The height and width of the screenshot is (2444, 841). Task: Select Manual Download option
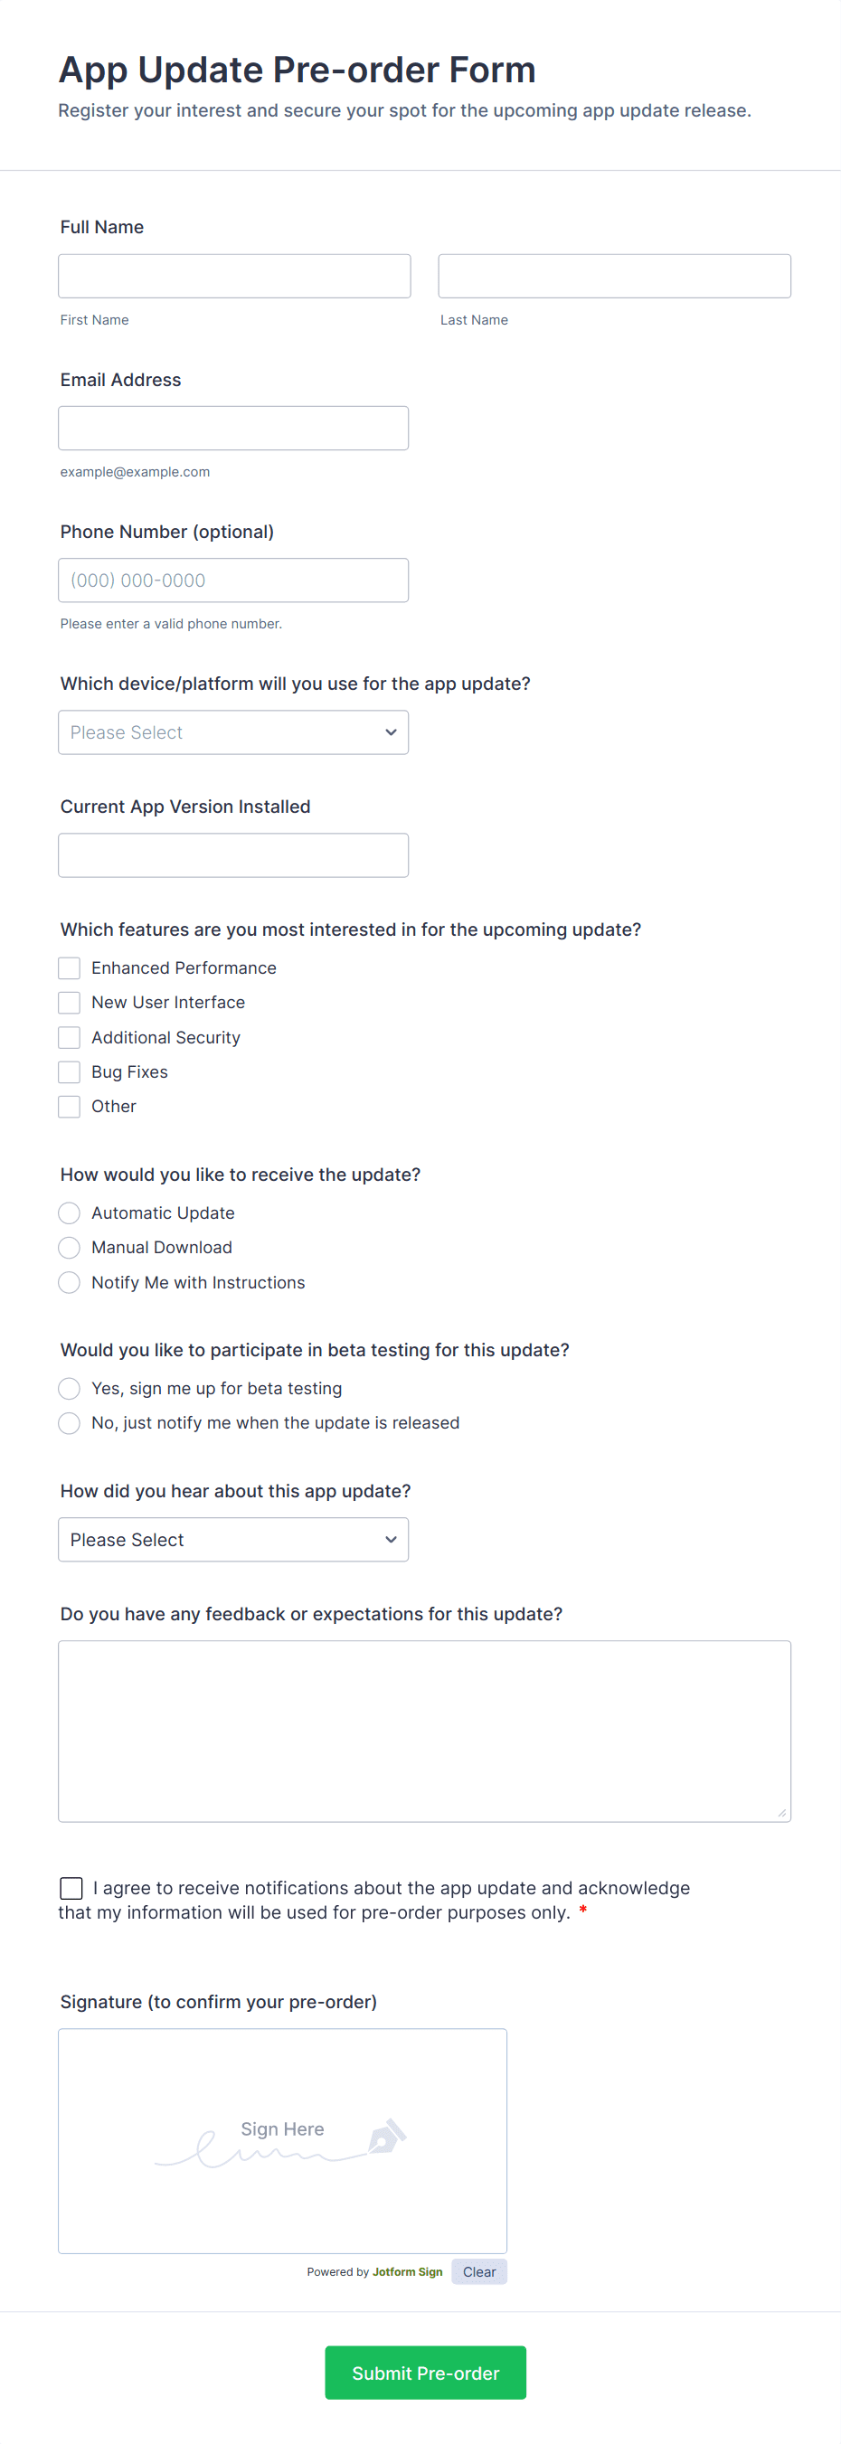69,1247
